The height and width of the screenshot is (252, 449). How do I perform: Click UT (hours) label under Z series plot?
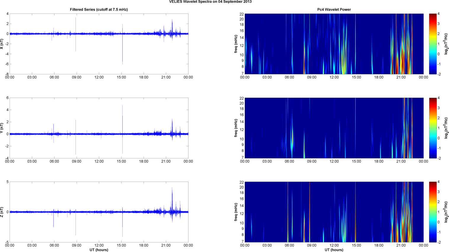[99, 250]
